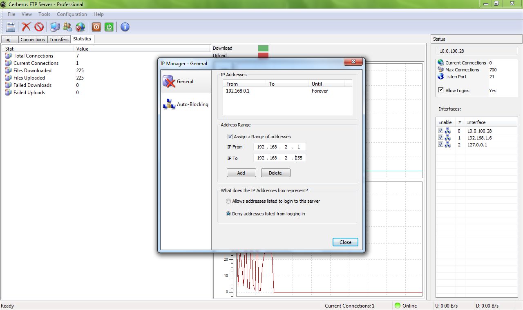
Task: Click network icon for interface 192.168.1.6
Action: tap(448, 138)
